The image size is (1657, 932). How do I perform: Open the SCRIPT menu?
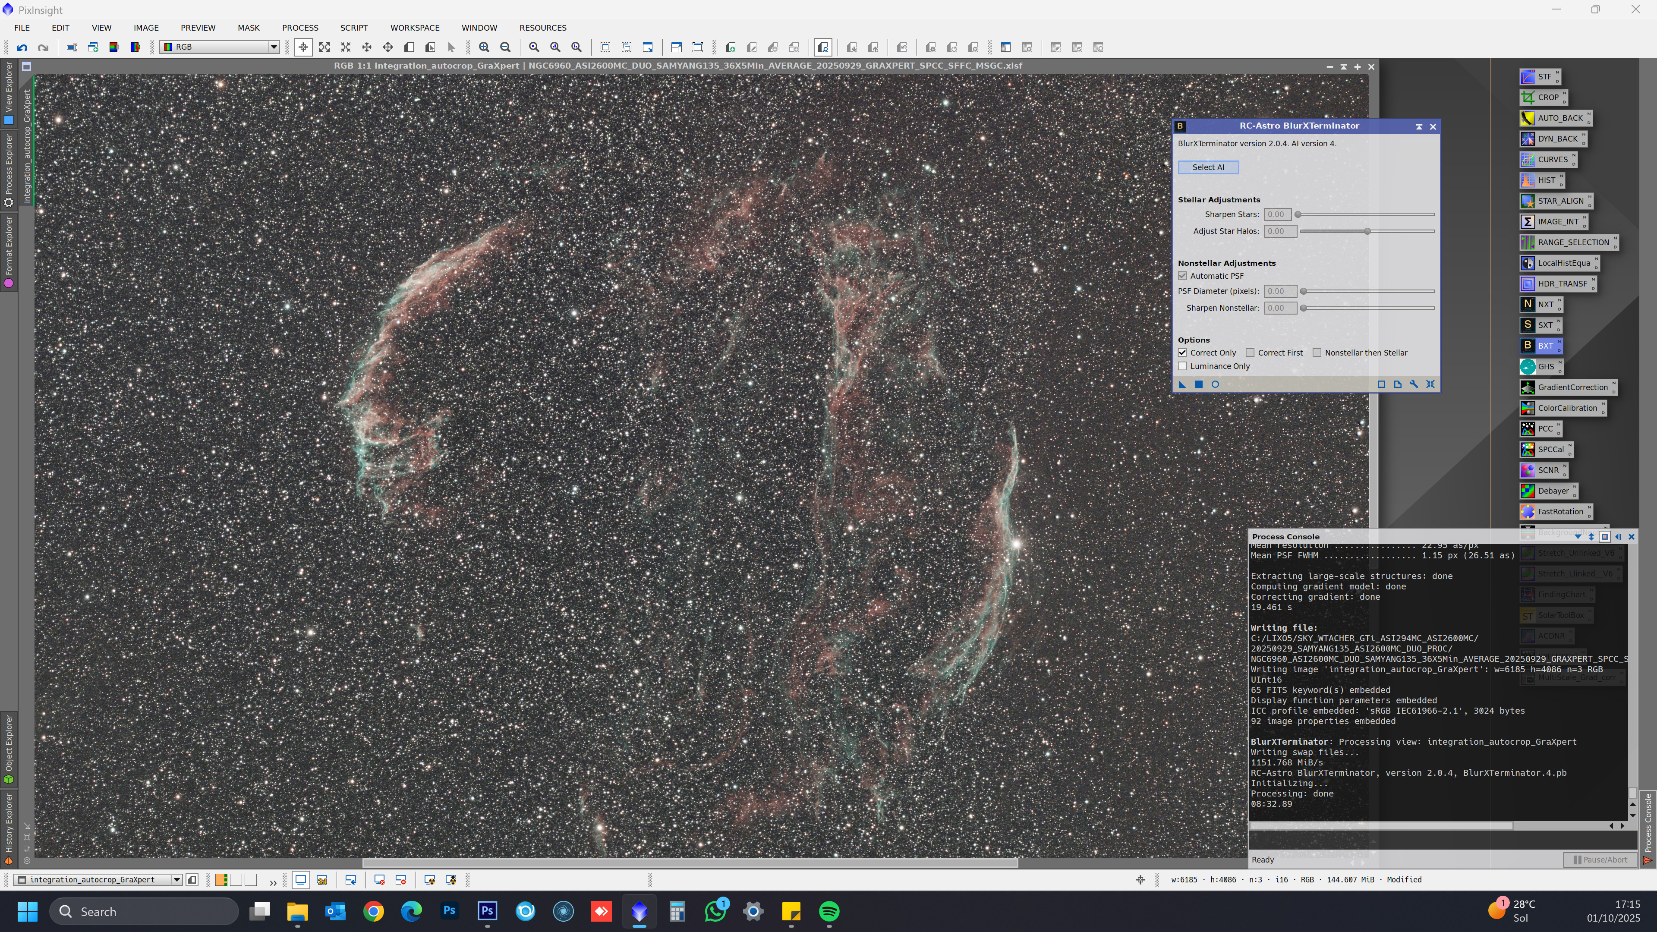pos(354,28)
